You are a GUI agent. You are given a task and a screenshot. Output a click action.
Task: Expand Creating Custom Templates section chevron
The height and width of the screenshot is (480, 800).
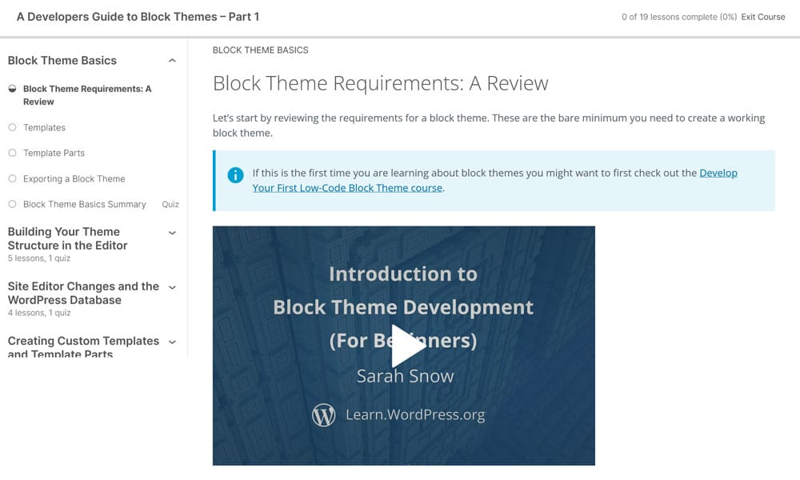[172, 342]
